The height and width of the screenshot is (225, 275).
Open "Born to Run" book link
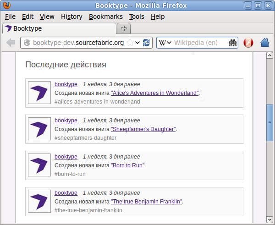(128, 165)
